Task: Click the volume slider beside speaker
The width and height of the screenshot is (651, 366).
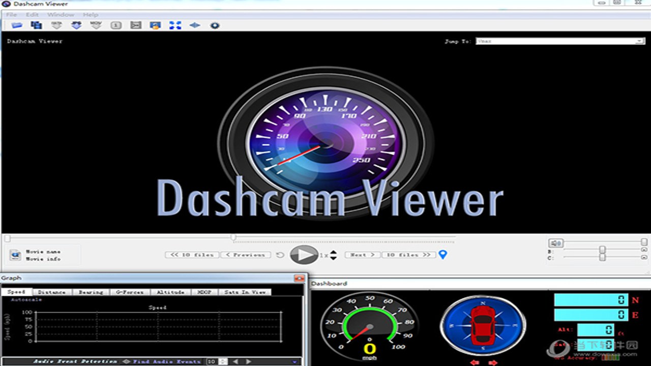Action: tap(605, 242)
